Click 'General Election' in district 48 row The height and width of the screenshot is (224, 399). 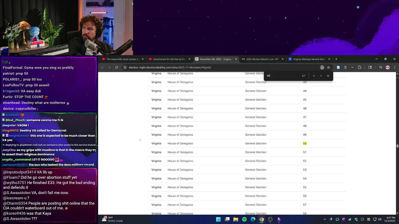point(256,126)
